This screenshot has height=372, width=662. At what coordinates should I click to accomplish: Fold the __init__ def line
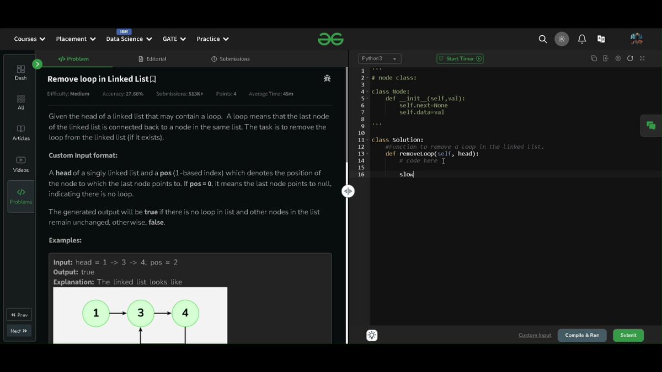point(367,99)
